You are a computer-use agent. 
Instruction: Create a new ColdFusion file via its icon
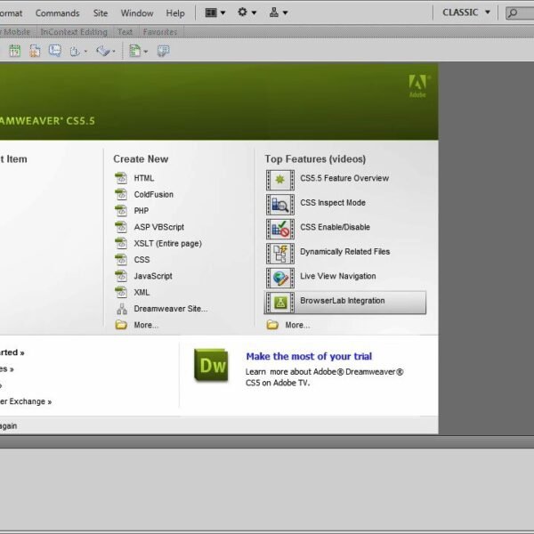(121, 194)
